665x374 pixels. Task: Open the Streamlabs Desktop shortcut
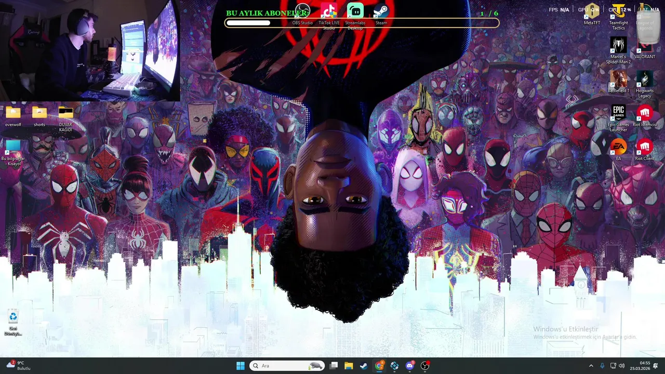(355, 17)
